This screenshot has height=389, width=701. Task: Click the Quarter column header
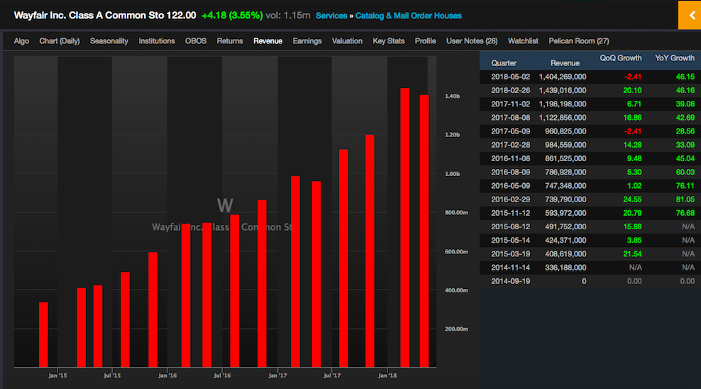coord(504,63)
